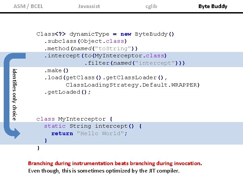The width and height of the screenshot is (243, 182).
Task: Click the '.load(getClass().getClassLoader(),' line
Action: coord(106,78)
